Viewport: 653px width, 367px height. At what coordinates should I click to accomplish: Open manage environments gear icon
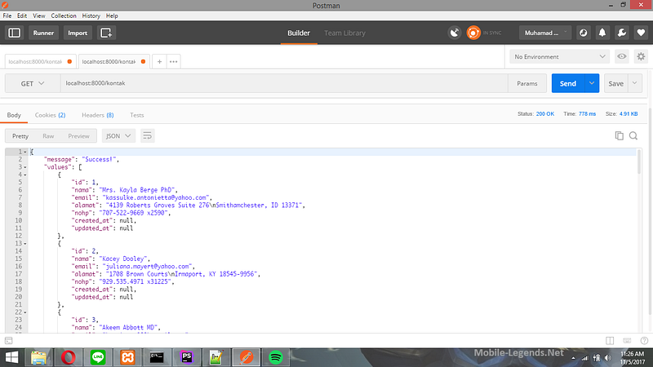click(x=641, y=56)
